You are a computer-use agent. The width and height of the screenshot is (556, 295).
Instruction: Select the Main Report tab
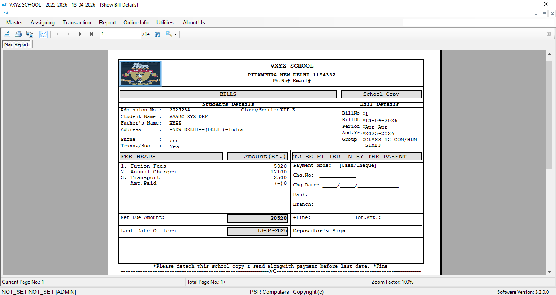coord(16,44)
